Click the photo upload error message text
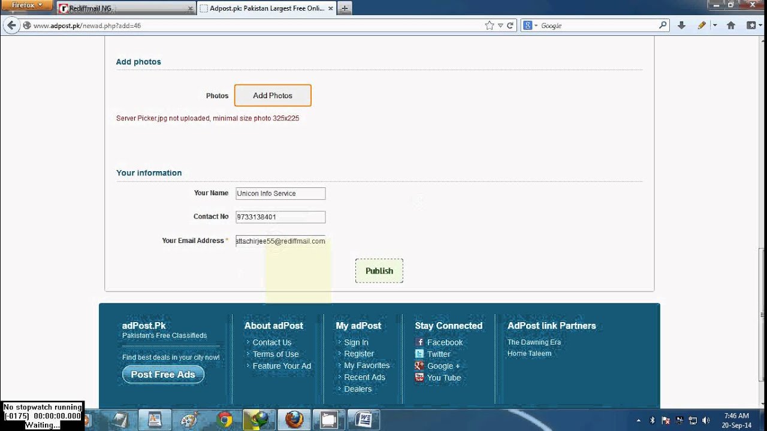The width and height of the screenshot is (767, 431). click(208, 119)
